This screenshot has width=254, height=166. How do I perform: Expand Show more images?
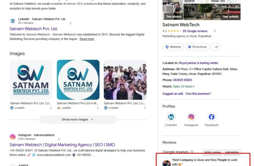(x=78, y=120)
